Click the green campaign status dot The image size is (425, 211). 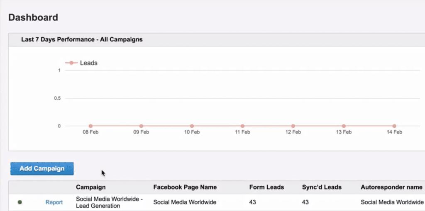click(20, 202)
